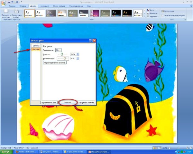Click the spell check icon in status bar
Screen dimensions: 193x154
click(28, 148)
